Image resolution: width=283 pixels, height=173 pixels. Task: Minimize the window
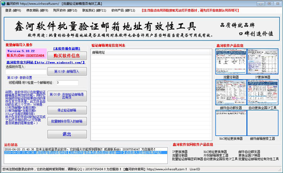tap(261, 4)
